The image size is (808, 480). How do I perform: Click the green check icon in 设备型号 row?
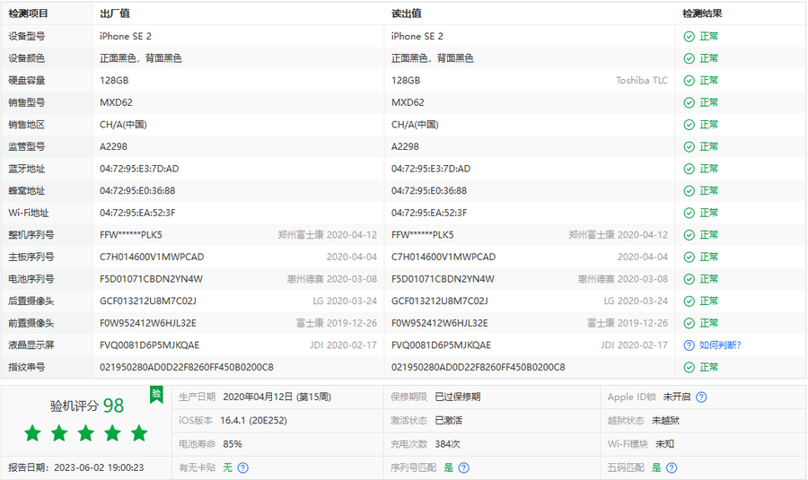coord(689,37)
